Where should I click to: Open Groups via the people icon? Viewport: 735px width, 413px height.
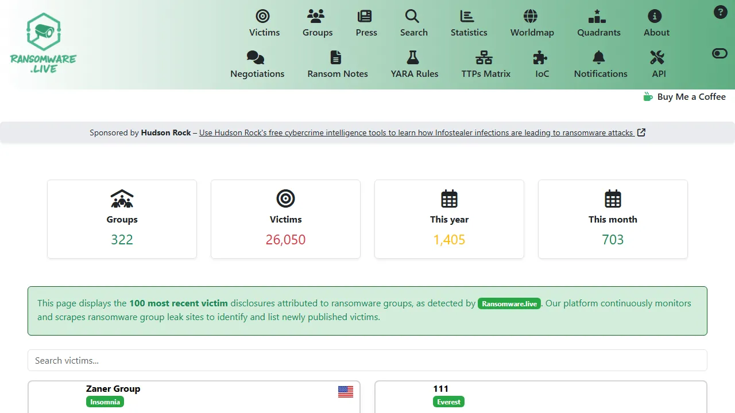pos(317,17)
